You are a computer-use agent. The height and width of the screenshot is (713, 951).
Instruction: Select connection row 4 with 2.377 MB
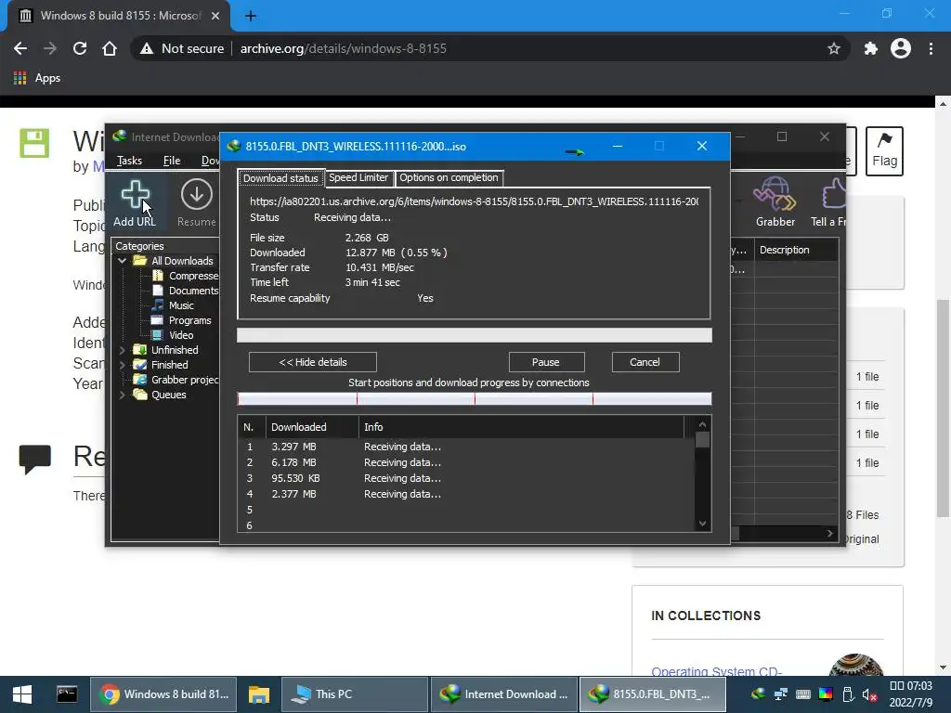click(x=466, y=494)
